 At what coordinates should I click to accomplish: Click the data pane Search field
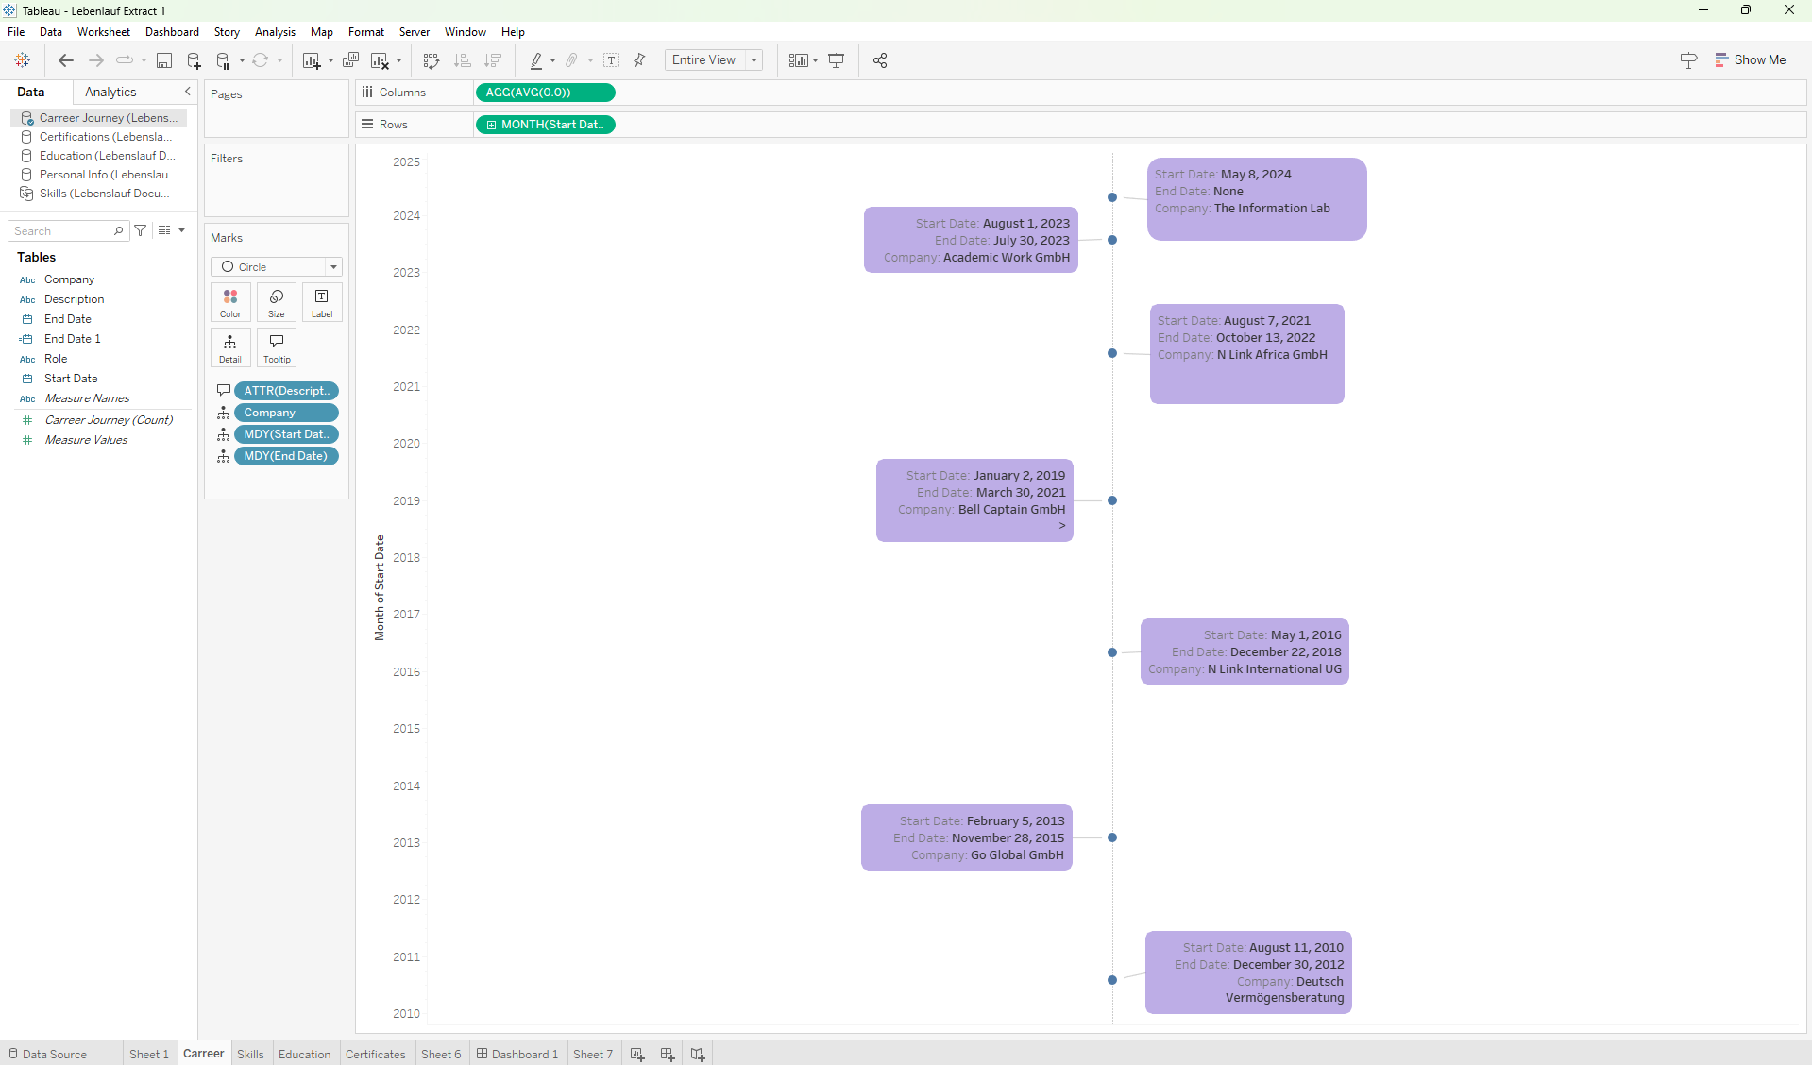[x=68, y=230]
